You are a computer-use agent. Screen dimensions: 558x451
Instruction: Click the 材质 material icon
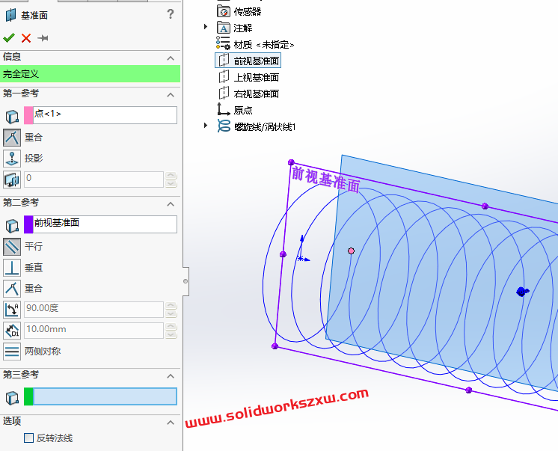point(223,43)
